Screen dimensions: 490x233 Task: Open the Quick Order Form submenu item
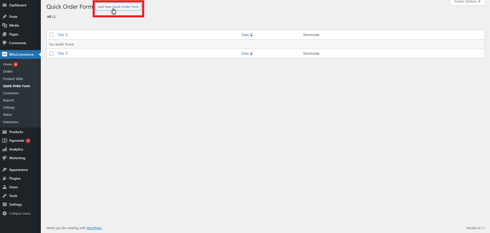[16, 86]
